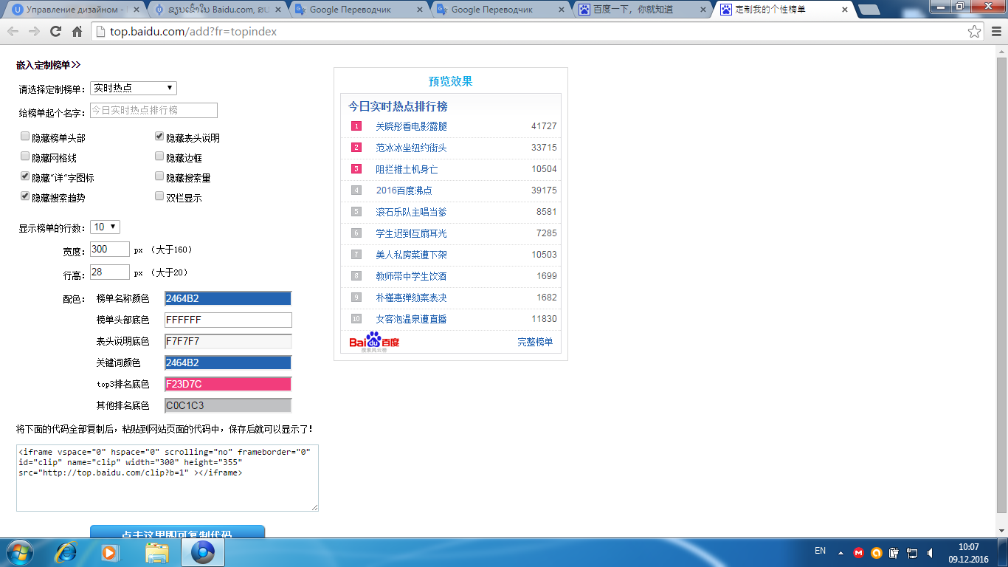
Task: Click the row height input showing 28
Action: (110, 272)
